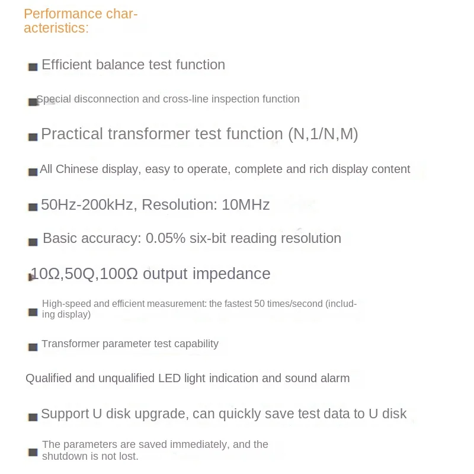Click the bullet before Basic accuracy line
Image resolution: width=474 pixels, height=474 pixels.
coord(33,242)
